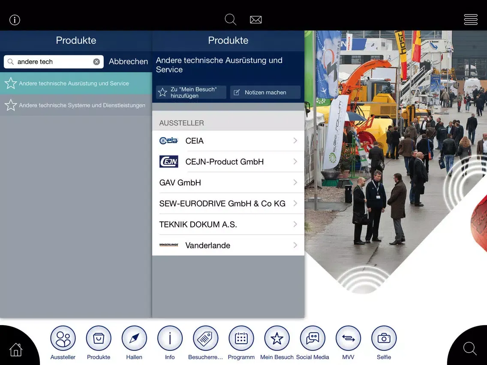Open Aussteller from the bottom bar
The height and width of the screenshot is (365, 487).
[x=63, y=338]
